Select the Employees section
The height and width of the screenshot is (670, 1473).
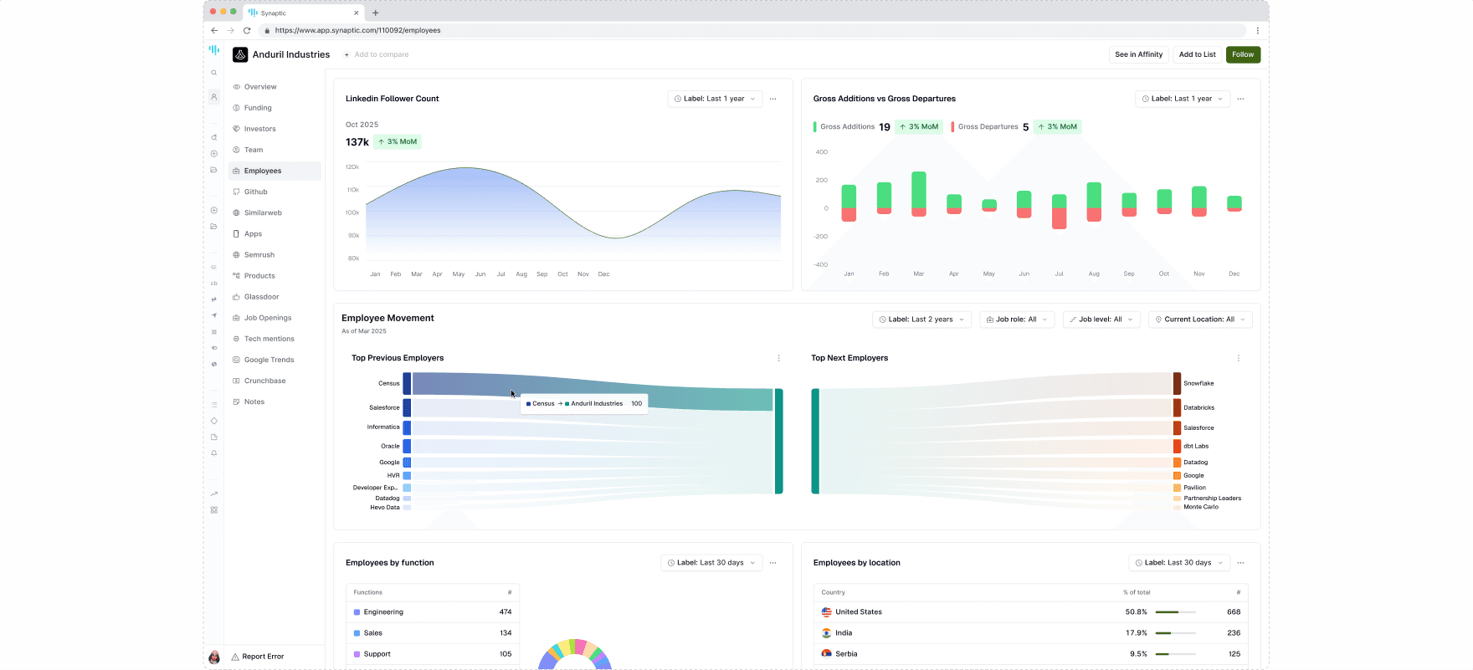pos(275,171)
